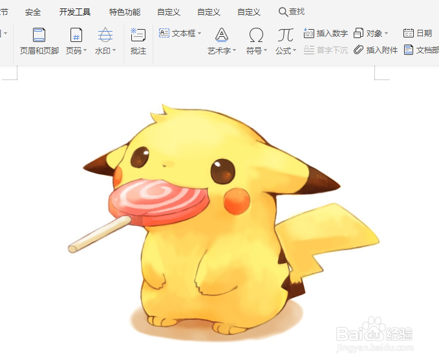Click the 插入附件 label
The height and width of the screenshot is (363, 439).
coord(382,50)
